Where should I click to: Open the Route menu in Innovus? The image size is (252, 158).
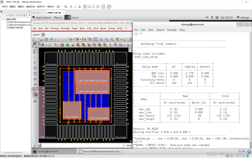[103, 28]
